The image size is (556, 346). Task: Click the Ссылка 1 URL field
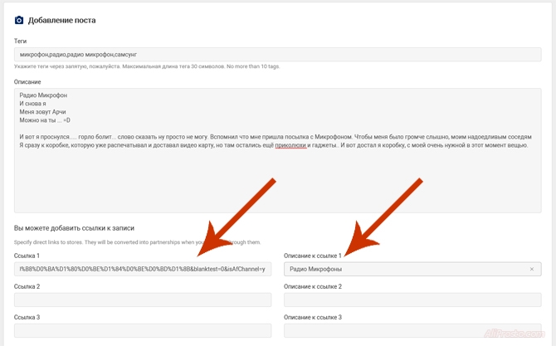click(x=143, y=269)
